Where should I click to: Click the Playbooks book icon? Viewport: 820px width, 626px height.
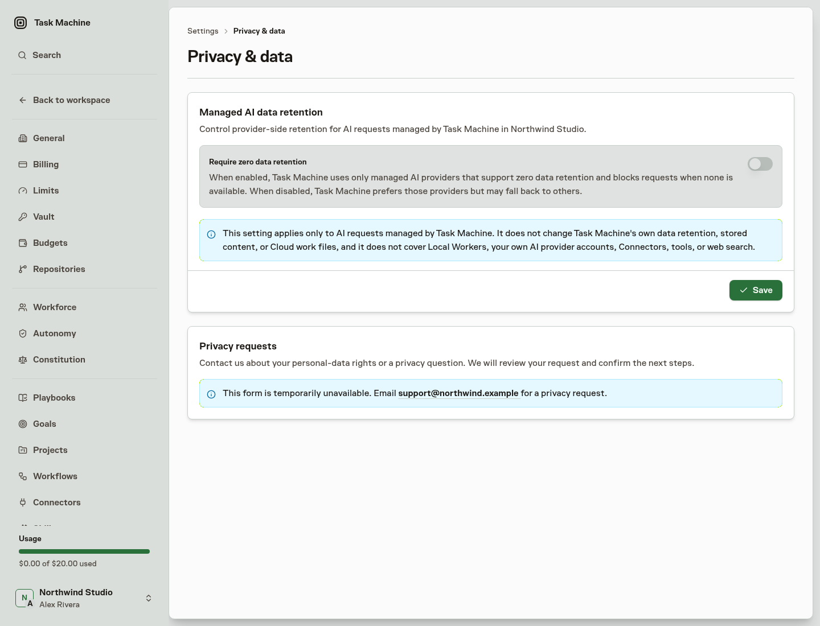(23, 398)
